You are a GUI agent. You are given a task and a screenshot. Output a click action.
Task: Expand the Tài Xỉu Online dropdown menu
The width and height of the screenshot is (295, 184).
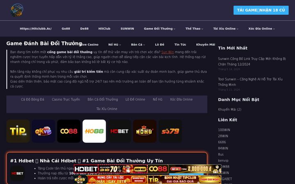[x=226, y=29]
